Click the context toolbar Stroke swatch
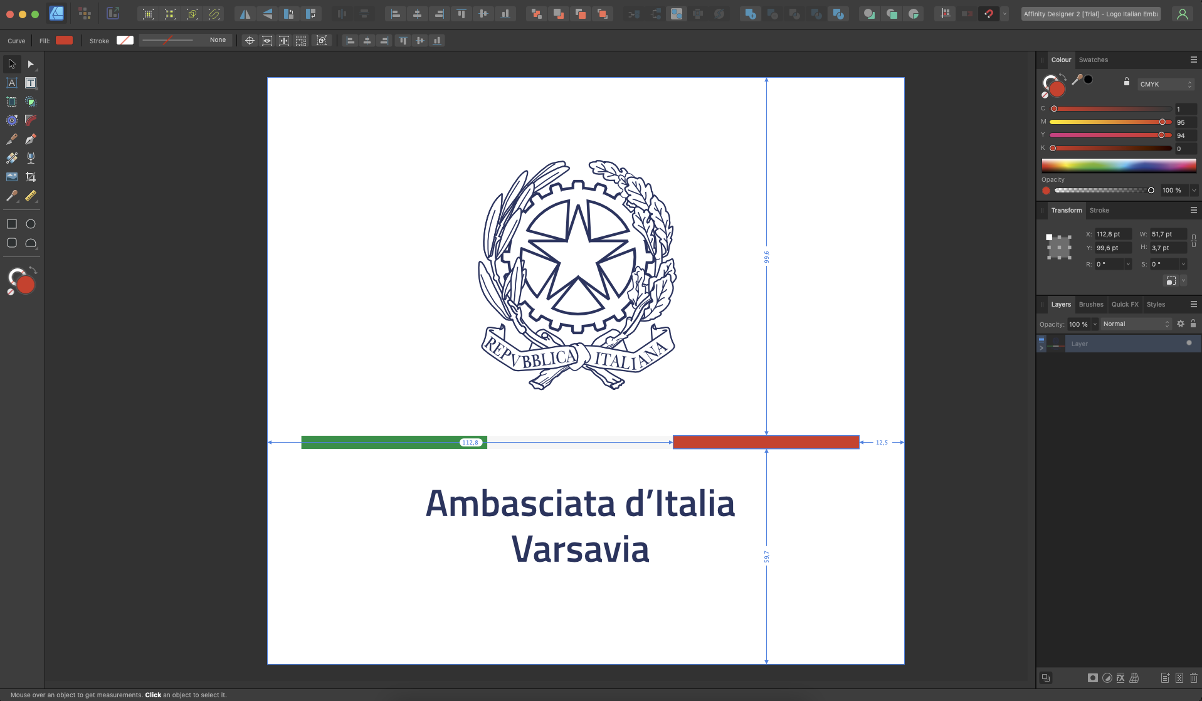Viewport: 1202px width, 701px height. (x=125, y=40)
